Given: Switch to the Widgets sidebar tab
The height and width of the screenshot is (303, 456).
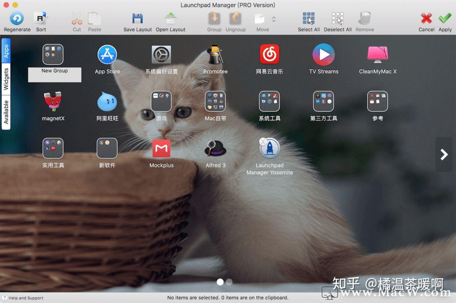Looking at the screenshot, I should [6, 76].
